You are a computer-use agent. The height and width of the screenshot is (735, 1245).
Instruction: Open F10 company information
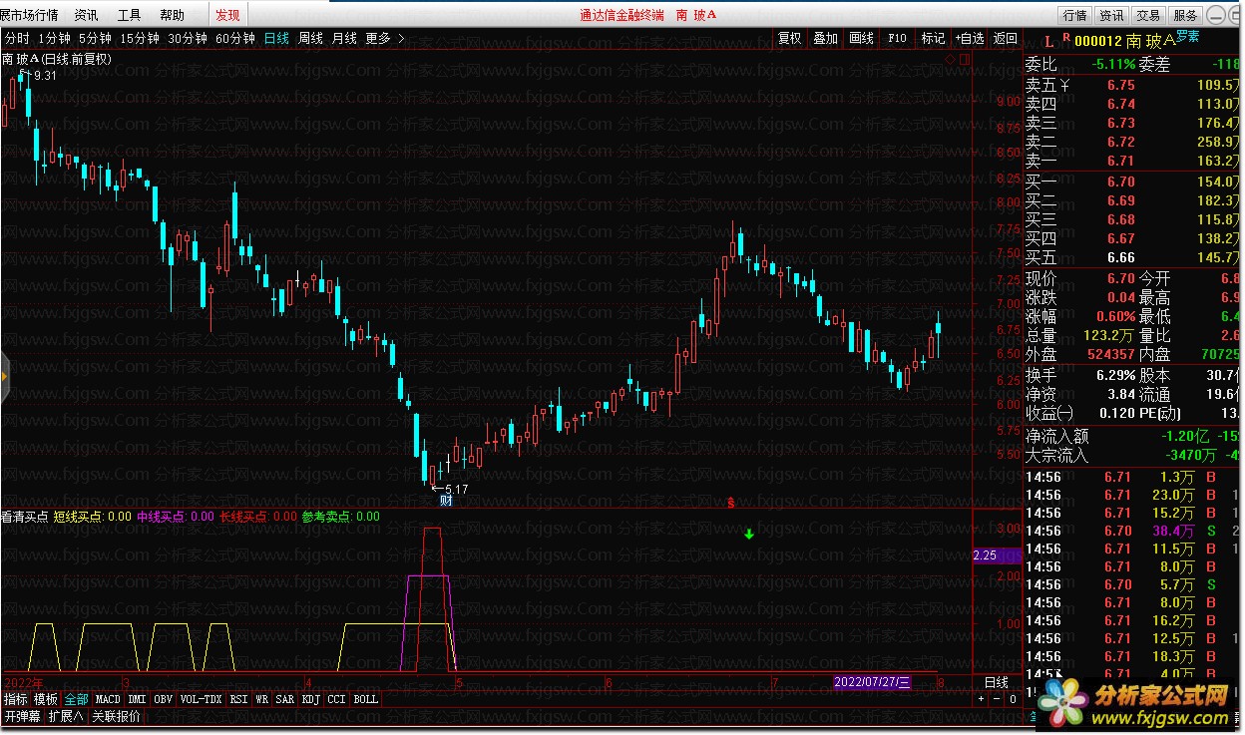(897, 38)
